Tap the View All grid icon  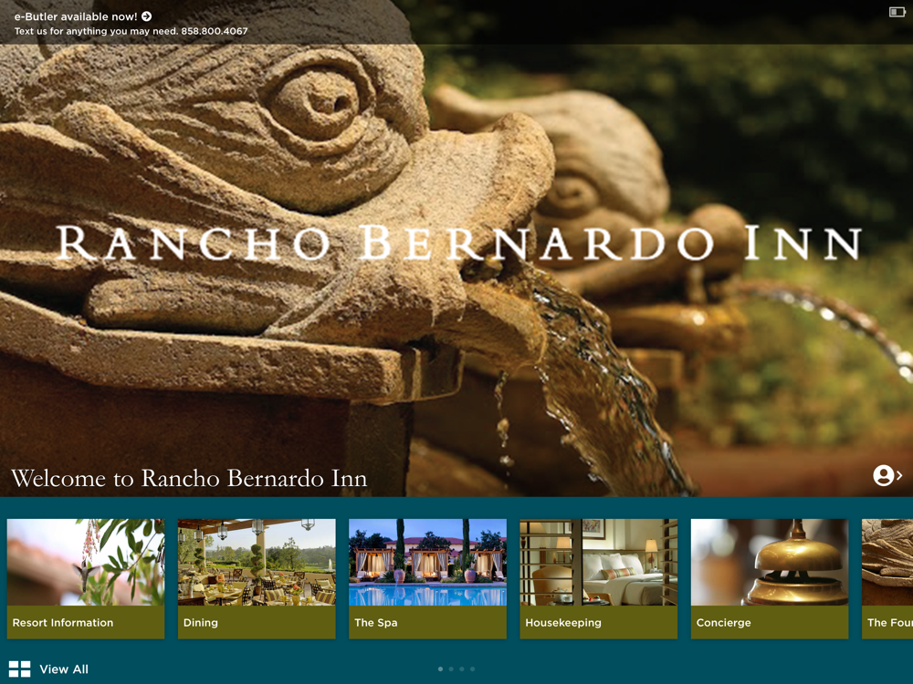click(x=20, y=668)
